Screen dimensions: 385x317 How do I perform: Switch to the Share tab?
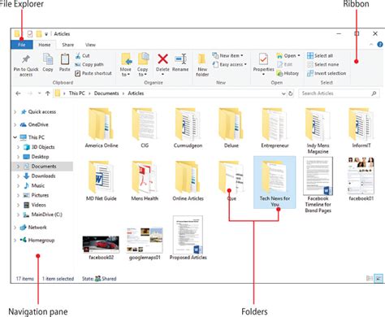tap(68, 45)
